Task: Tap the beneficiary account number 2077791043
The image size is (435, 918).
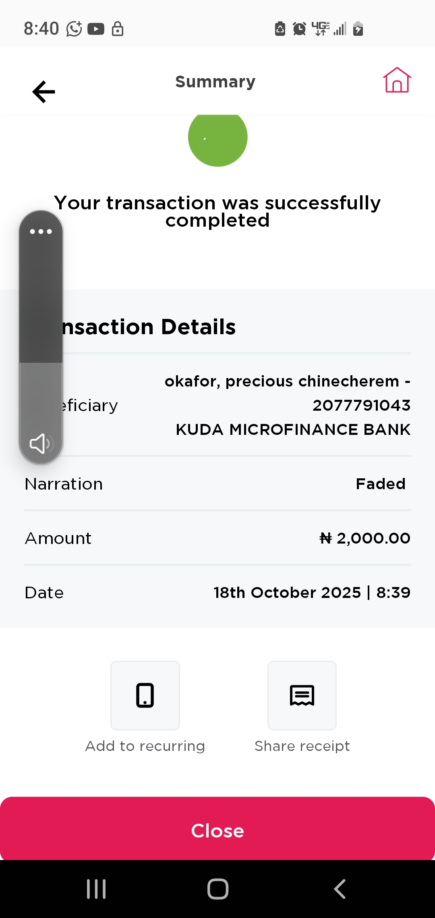Action: pos(361,405)
